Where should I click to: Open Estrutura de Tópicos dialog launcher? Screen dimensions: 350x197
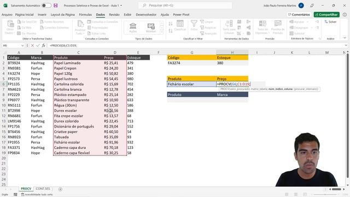coord(319,39)
